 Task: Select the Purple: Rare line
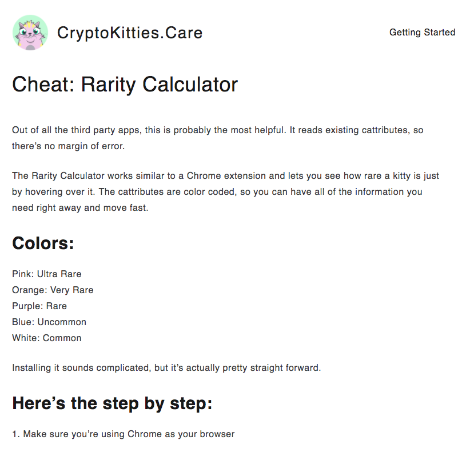click(x=39, y=306)
